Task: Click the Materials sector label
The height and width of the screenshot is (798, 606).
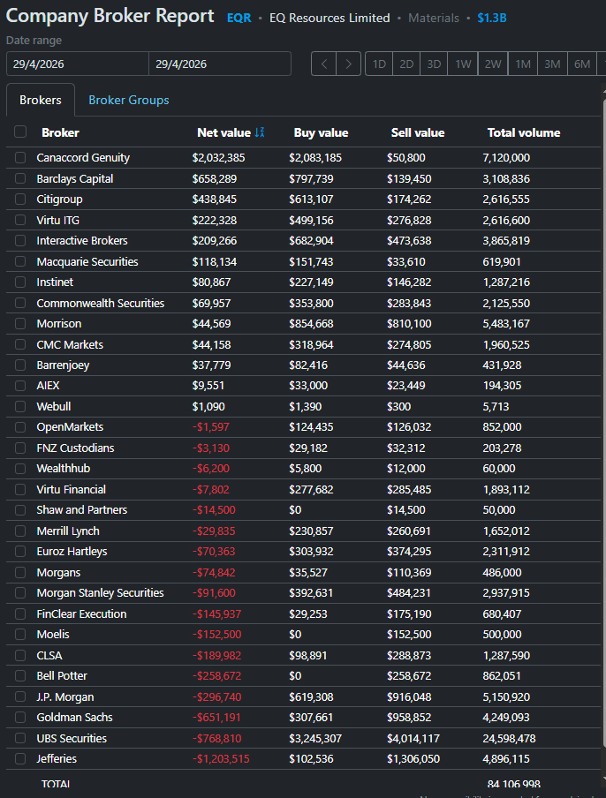Action: click(434, 18)
